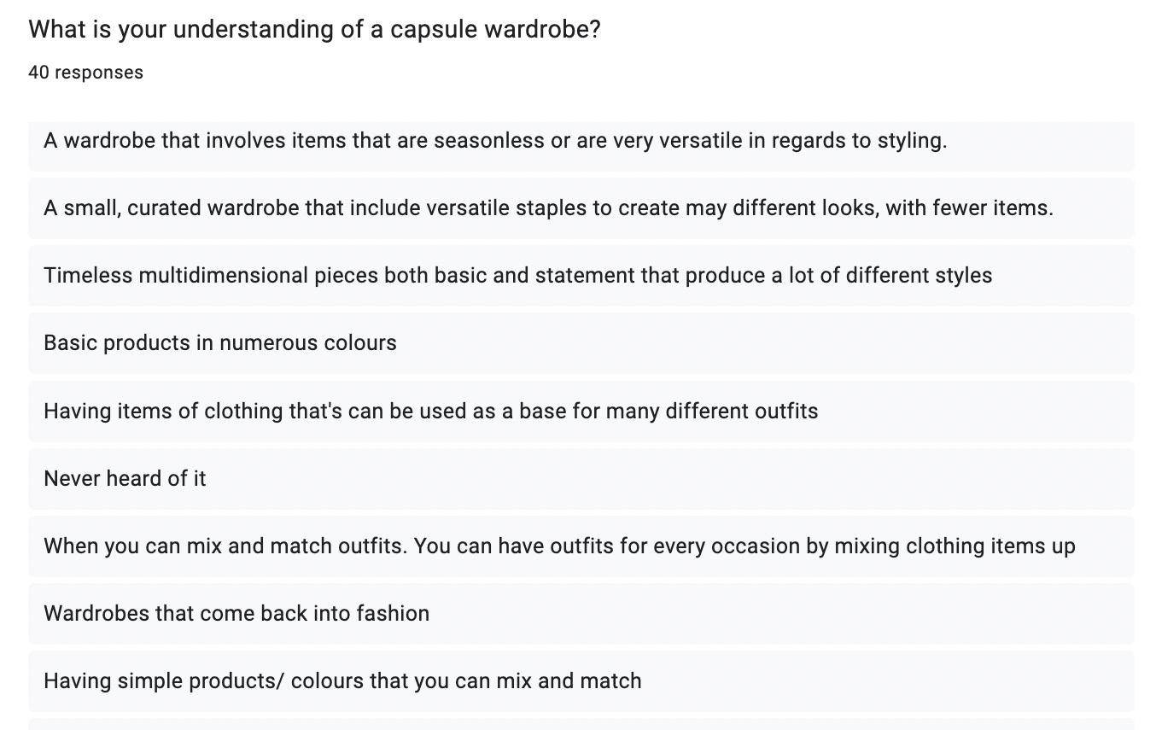Viewport: 1156px width, 730px height.
Task: Click the word "colours" in Basic products response
Action: [364, 343]
